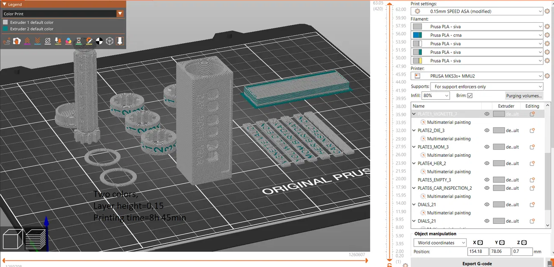Open the Infill 80% dropdown
The image size is (554, 267).
[x=436, y=96]
